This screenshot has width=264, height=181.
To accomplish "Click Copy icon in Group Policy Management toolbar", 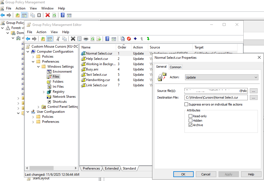I will [32, 15].
